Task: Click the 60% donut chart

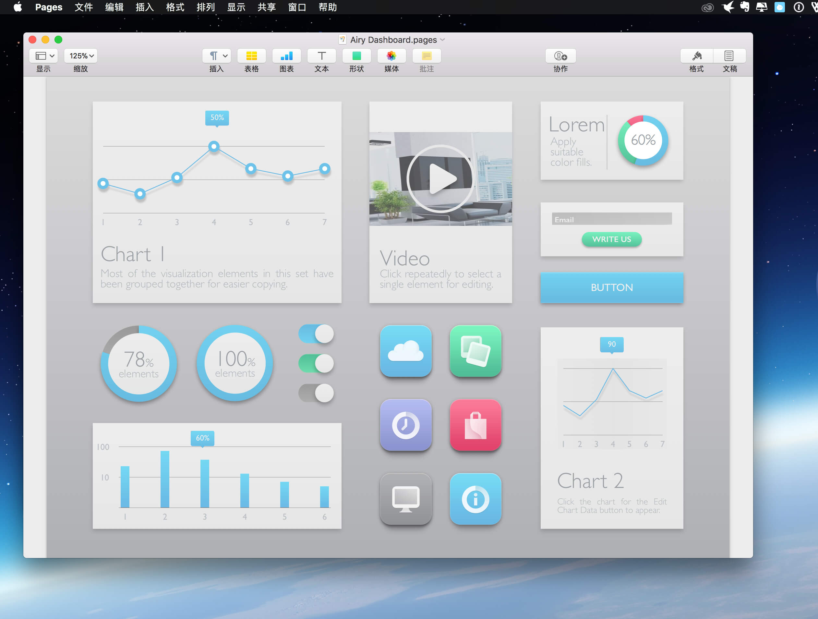Action: (643, 140)
